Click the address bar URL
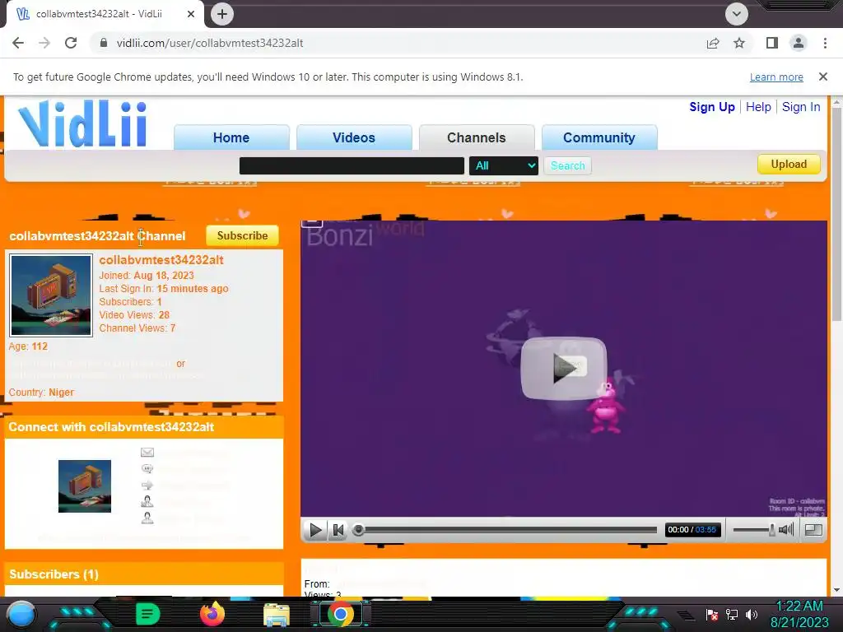Viewport: 843px width, 632px height. 210,43
